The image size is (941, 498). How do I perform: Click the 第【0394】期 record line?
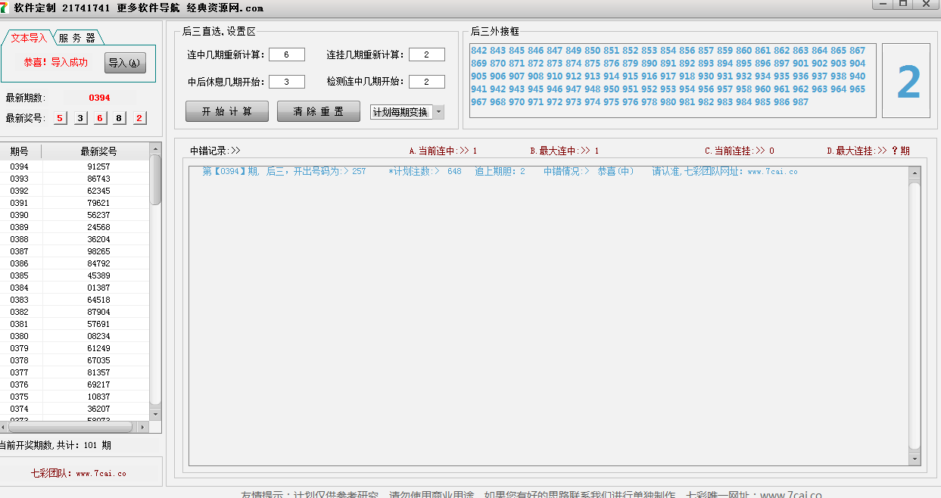[500, 172]
